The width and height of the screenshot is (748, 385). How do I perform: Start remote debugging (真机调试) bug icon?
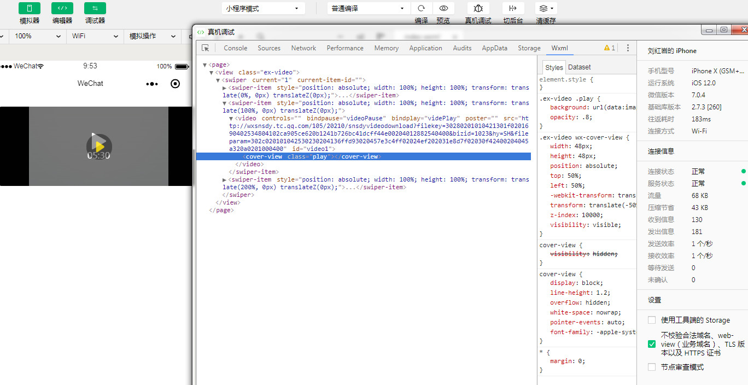(478, 8)
